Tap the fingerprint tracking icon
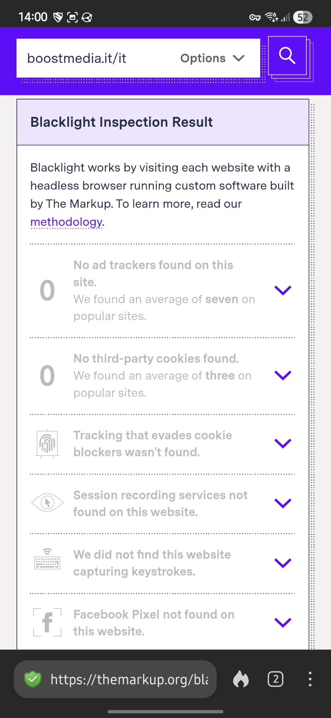This screenshot has width=331, height=718. coord(47,444)
